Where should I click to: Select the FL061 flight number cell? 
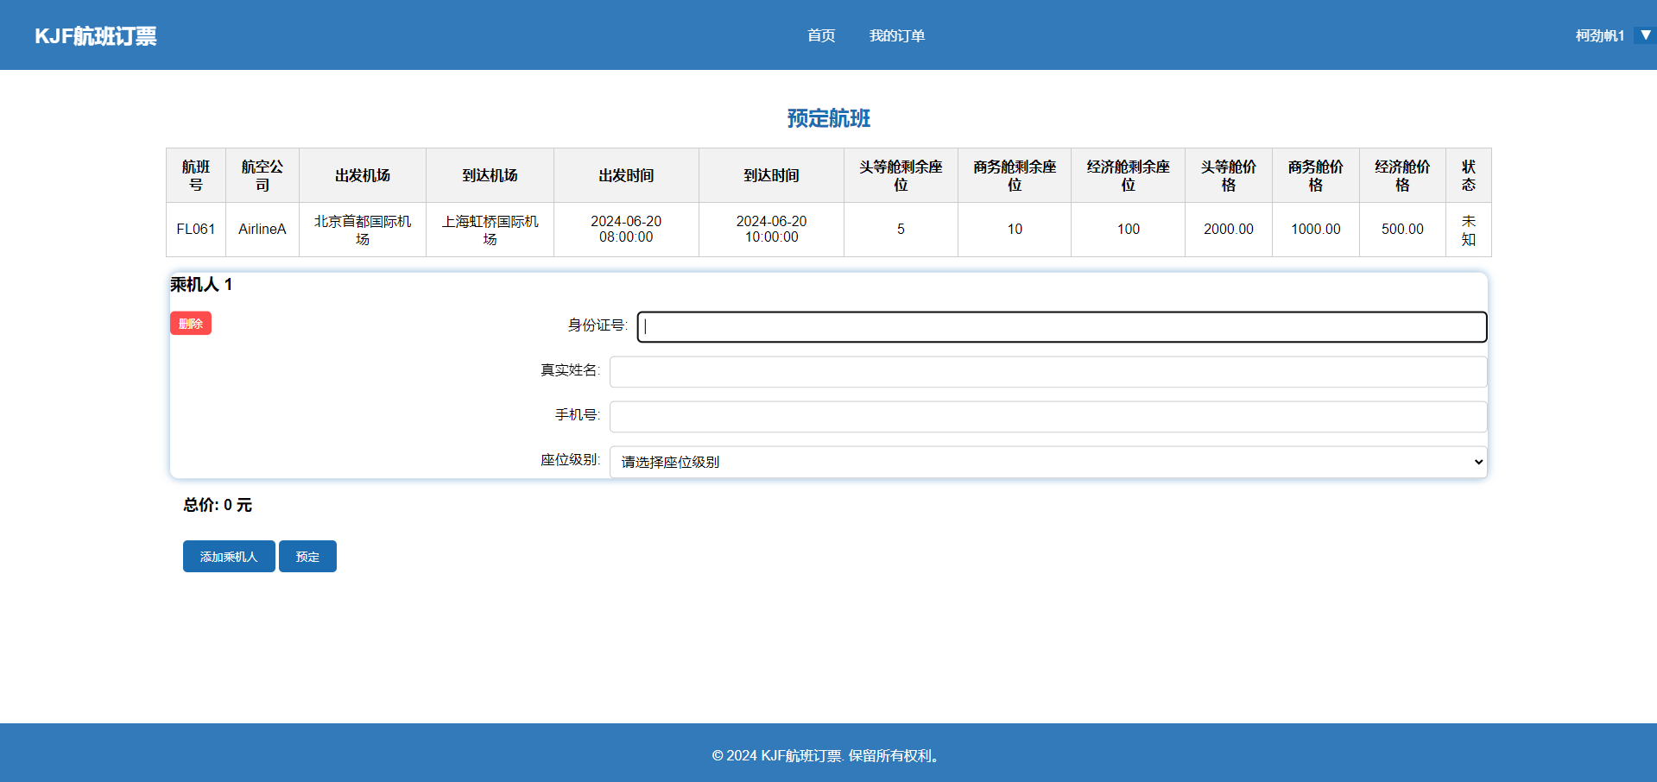click(x=196, y=230)
